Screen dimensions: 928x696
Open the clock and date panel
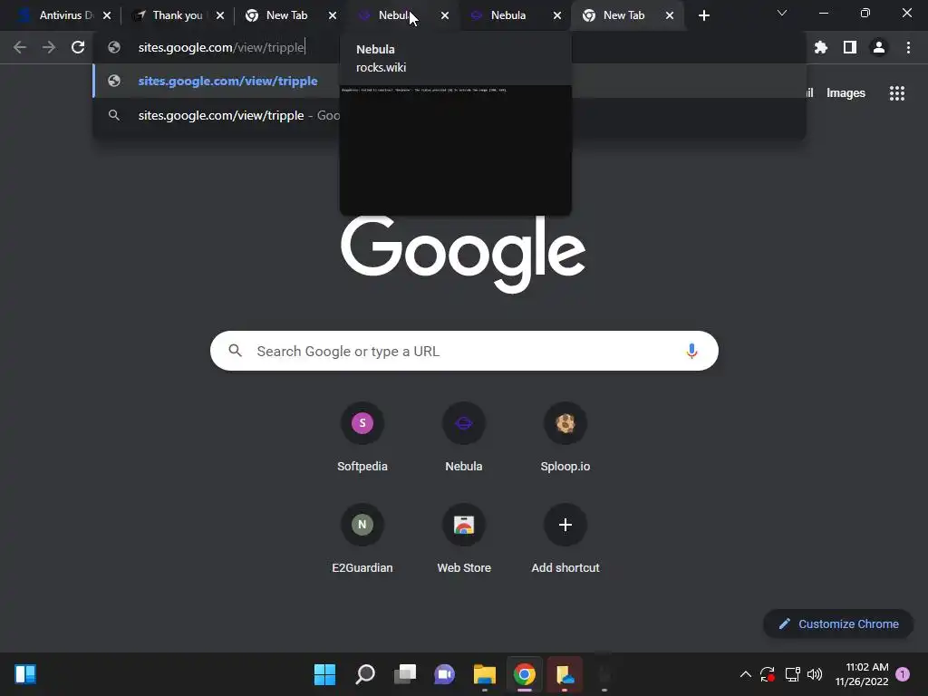pos(862,674)
